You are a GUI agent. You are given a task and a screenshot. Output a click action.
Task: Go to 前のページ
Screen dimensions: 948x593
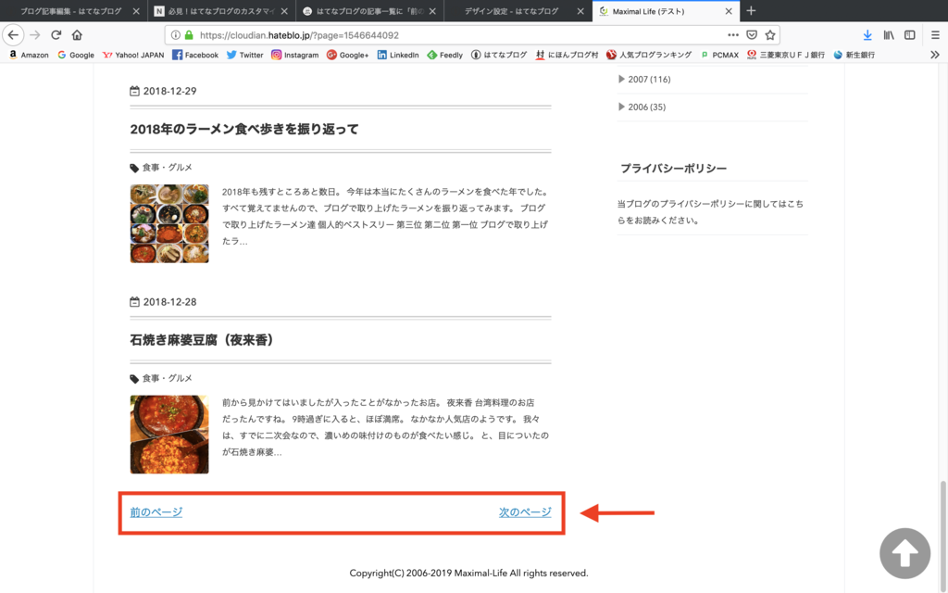156,511
